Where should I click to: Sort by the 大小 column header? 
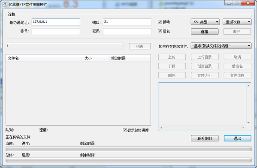[x=97, y=58]
